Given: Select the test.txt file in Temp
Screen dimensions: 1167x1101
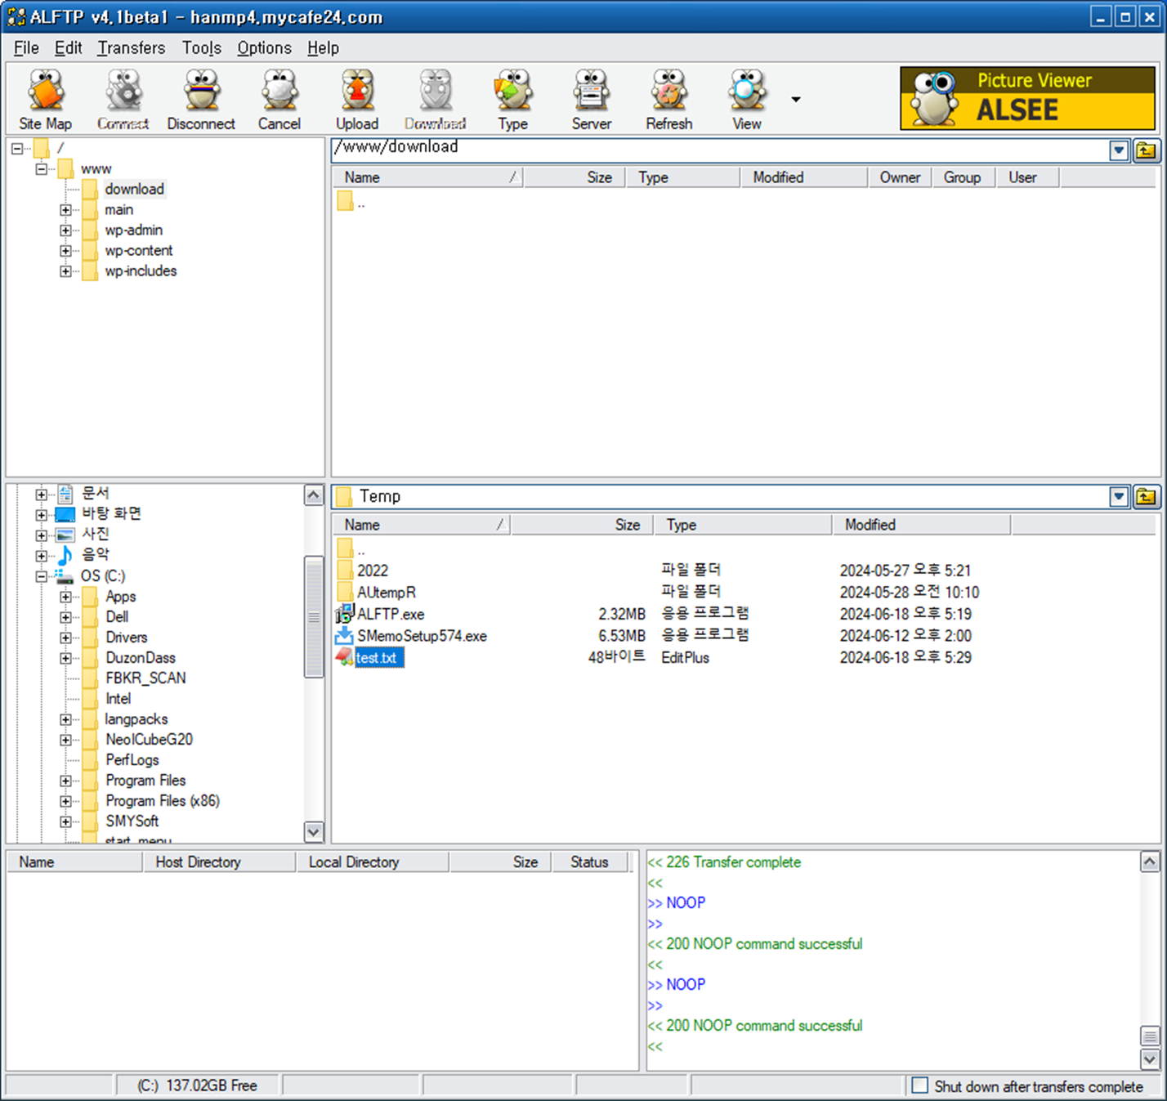Looking at the screenshot, I should (x=378, y=657).
